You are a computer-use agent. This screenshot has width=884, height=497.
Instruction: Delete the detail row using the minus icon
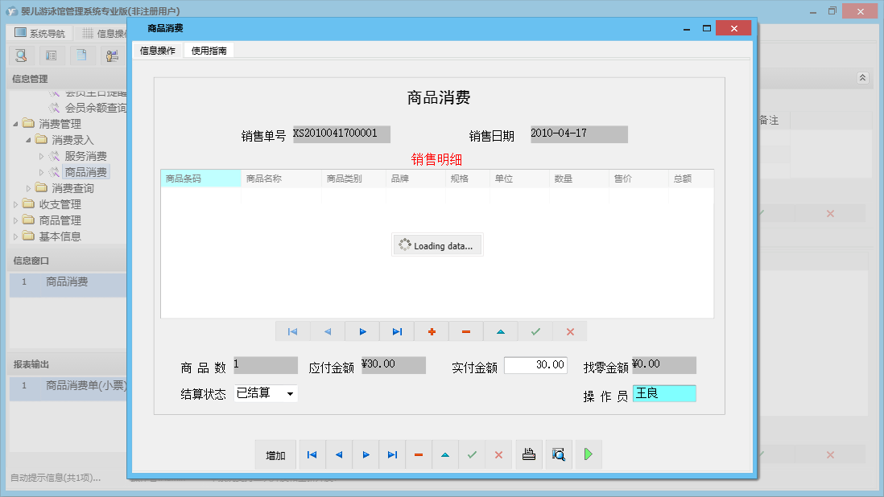[x=464, y=331]
